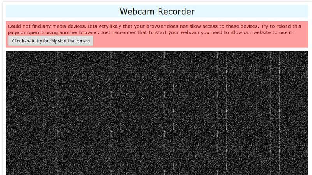Viewport: 312px width, 175px height.
Task: Click the words "Could not find any media devices"
Action: (x=47, y=26)
